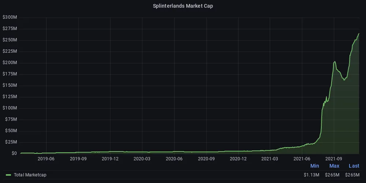Select the Last column $265M value

pos(352,175)
